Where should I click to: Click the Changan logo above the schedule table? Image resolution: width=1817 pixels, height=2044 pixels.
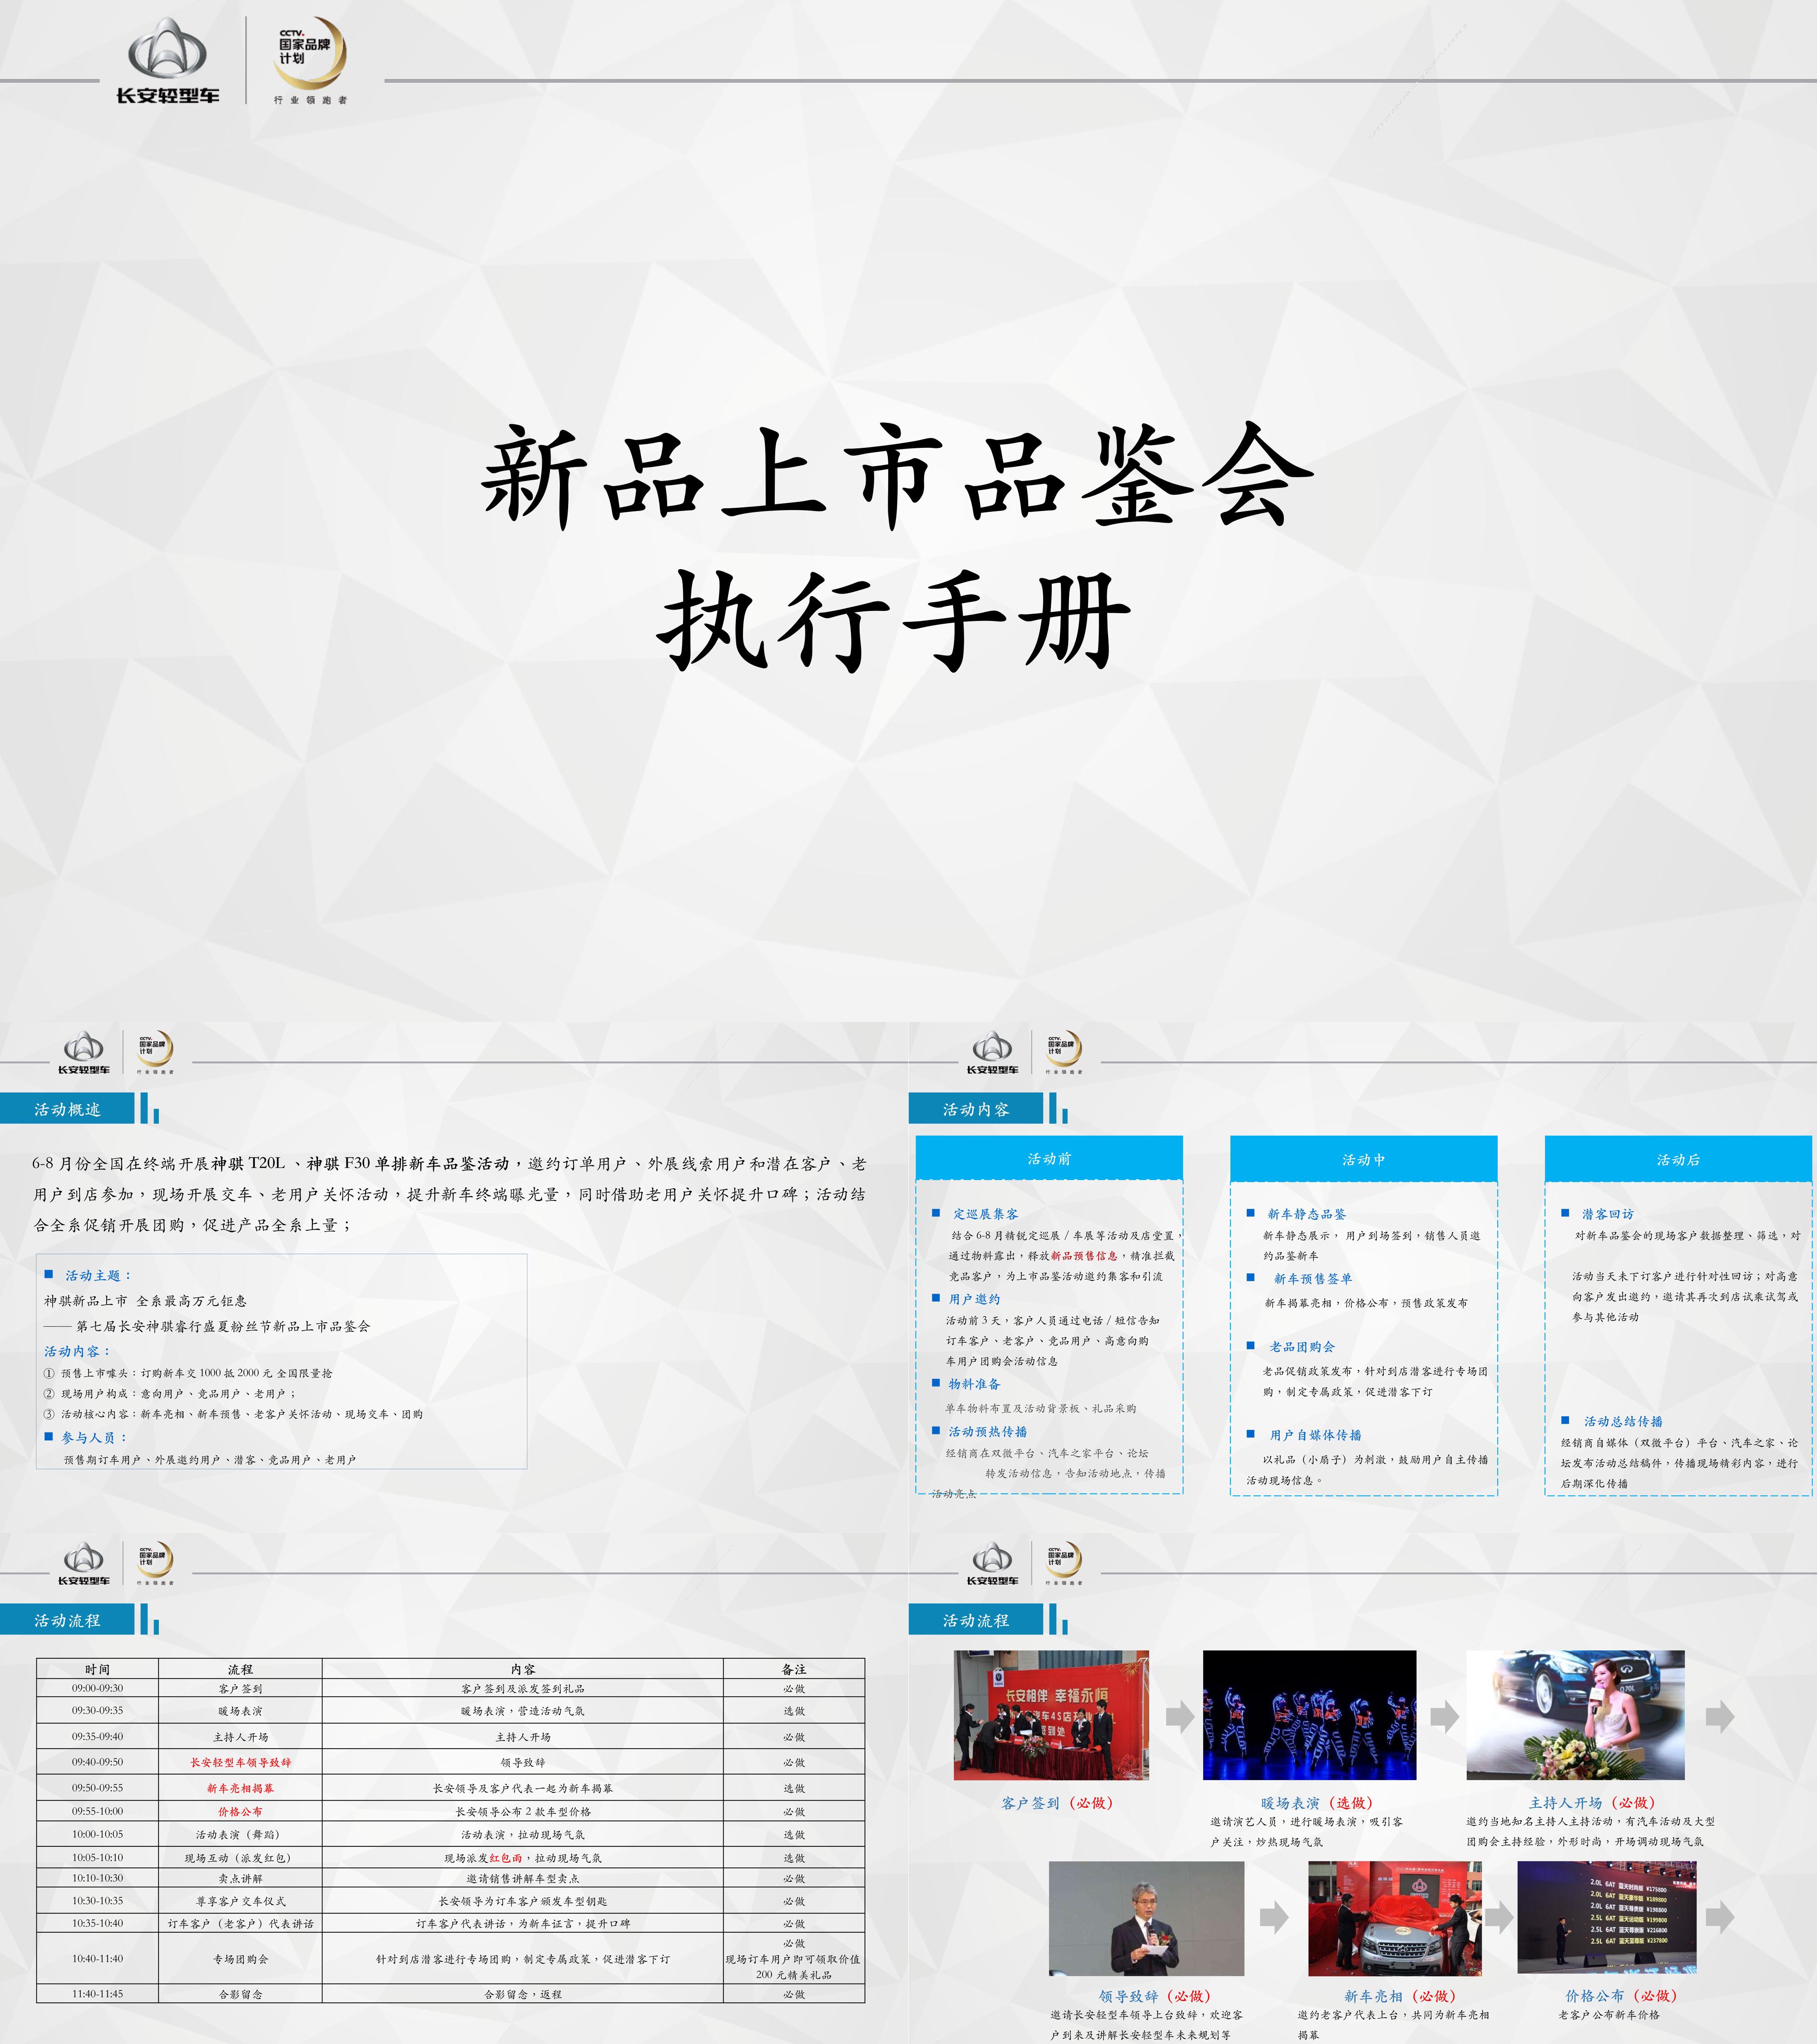[84, 1563]
